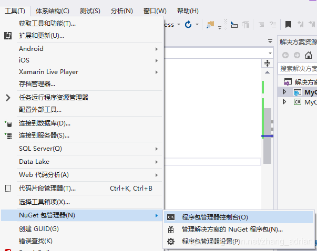Viewport: 317px width, 251px height.
Task: Open the editor tab list dropdown
Action: pos(270,41)
